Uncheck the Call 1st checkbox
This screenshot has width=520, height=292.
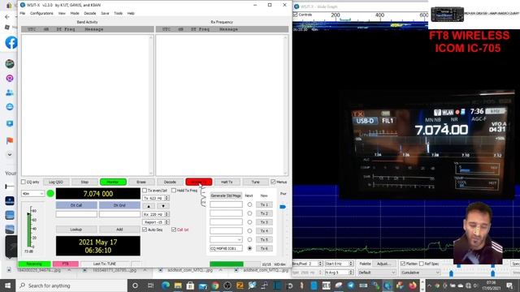[x=174, y=230]
